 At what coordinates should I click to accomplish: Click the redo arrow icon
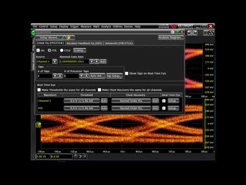(195, 33)
